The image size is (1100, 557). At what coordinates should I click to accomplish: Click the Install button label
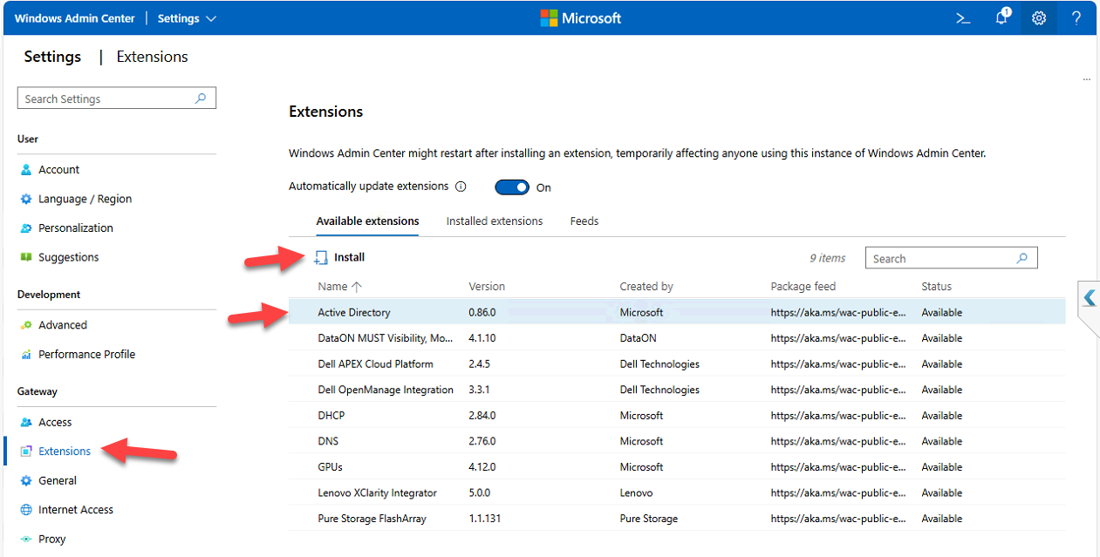349,258
